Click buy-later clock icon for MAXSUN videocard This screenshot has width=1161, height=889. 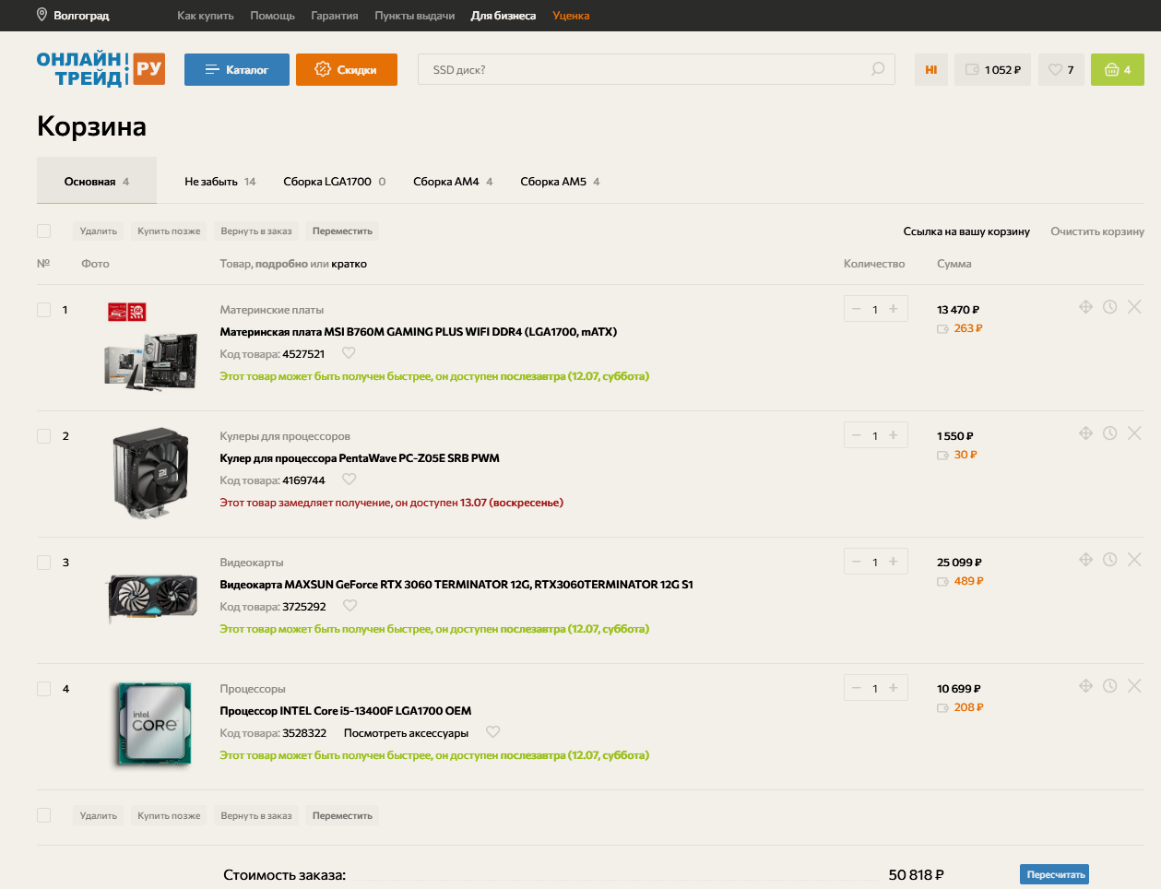click(x=1109, y=560)
